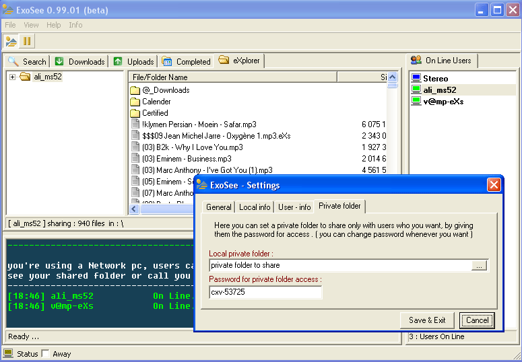Click v@mp-eXs user computer icon
Viewport: 522px width, 362px height.
(x=416, y=101)
